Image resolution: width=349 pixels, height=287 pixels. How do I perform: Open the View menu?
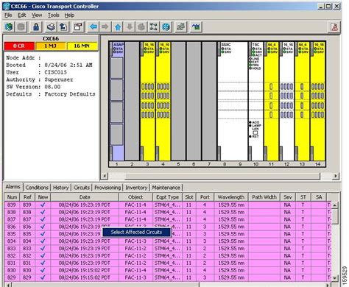(x=37, y=15)
